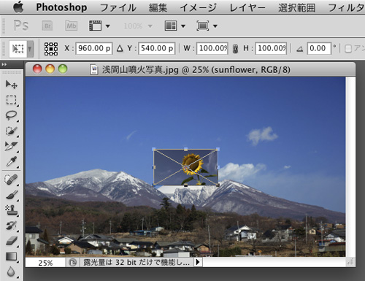Image resolution: width=365 pixels, height=281 pixels.
Task: Toggle relative positioning triangle between X and Y
Action: point(120,48)
